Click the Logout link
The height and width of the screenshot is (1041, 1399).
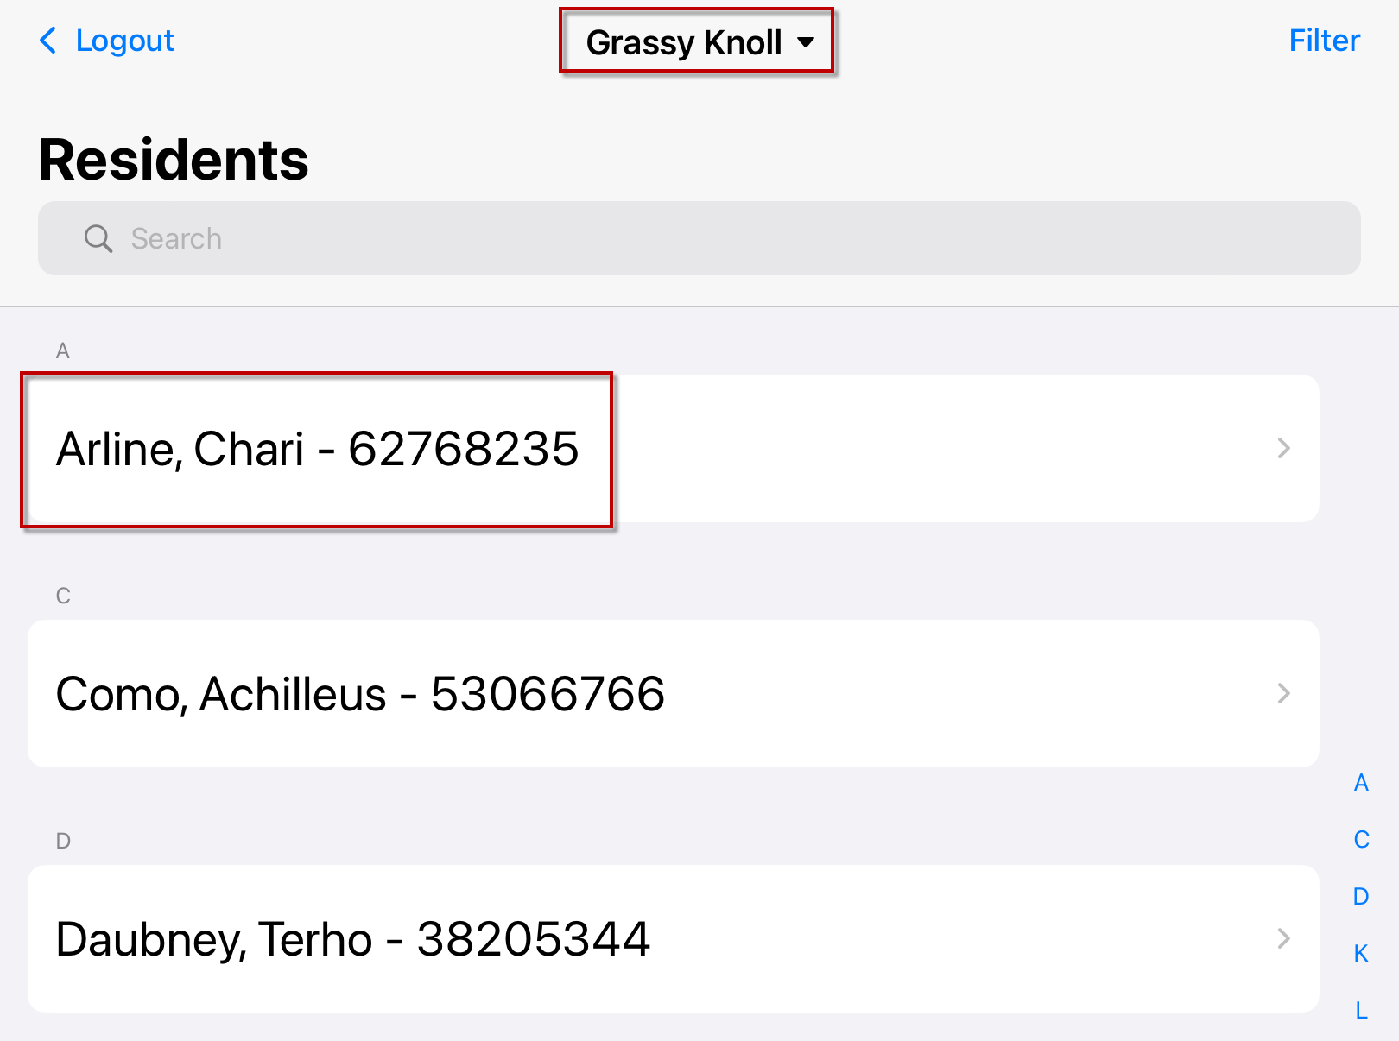[x=123, y=40]
